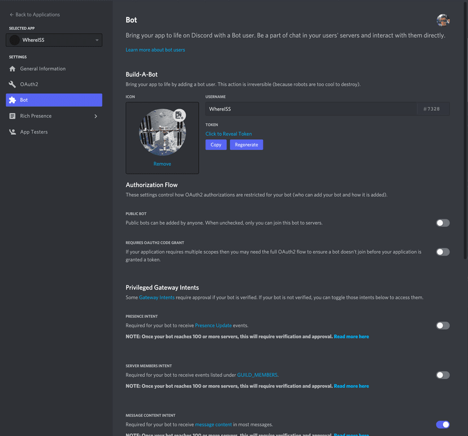Click the WhereISS app icon in selector
The height and width of the screenshot is (436, 468).
point(15,40)
